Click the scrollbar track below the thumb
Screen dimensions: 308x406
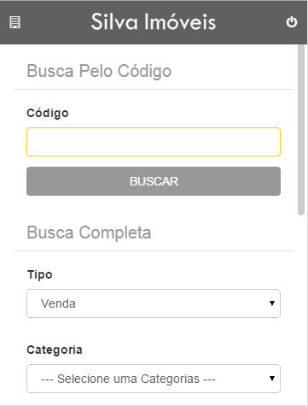(301, 309)
